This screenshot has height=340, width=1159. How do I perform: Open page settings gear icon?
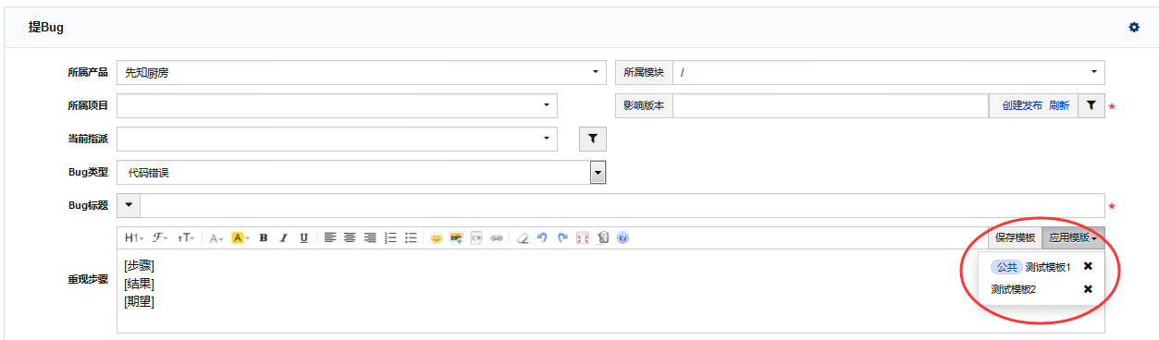(1134, 28)
